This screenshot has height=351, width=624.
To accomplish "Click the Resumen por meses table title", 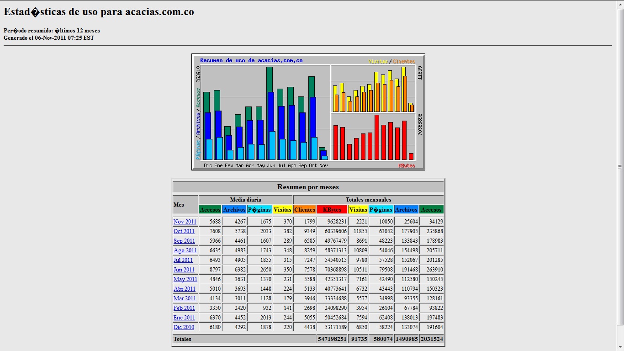I will coord(308,187).
